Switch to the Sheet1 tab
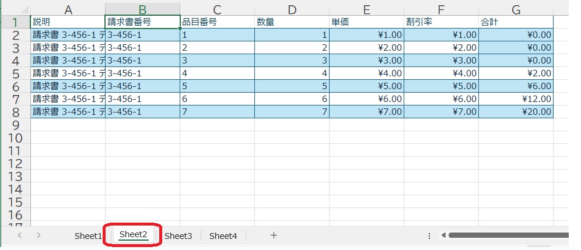The image size is (581, 250). pos(88,236)
